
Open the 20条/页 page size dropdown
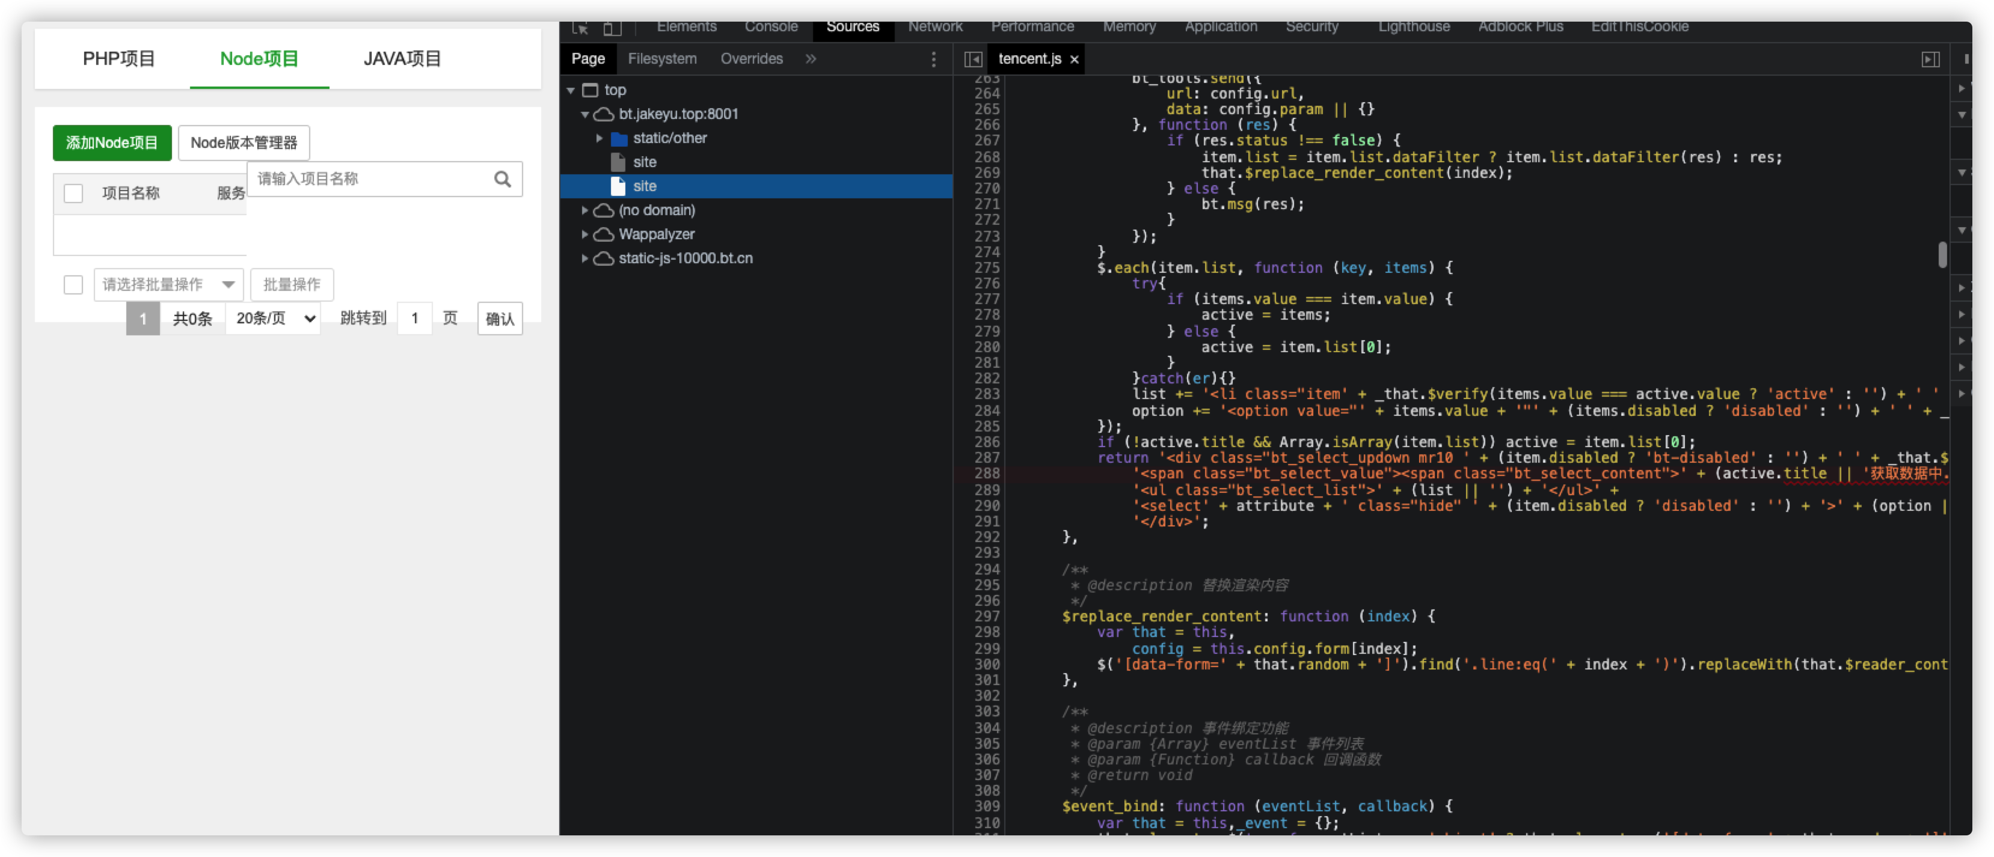[273, 319]
